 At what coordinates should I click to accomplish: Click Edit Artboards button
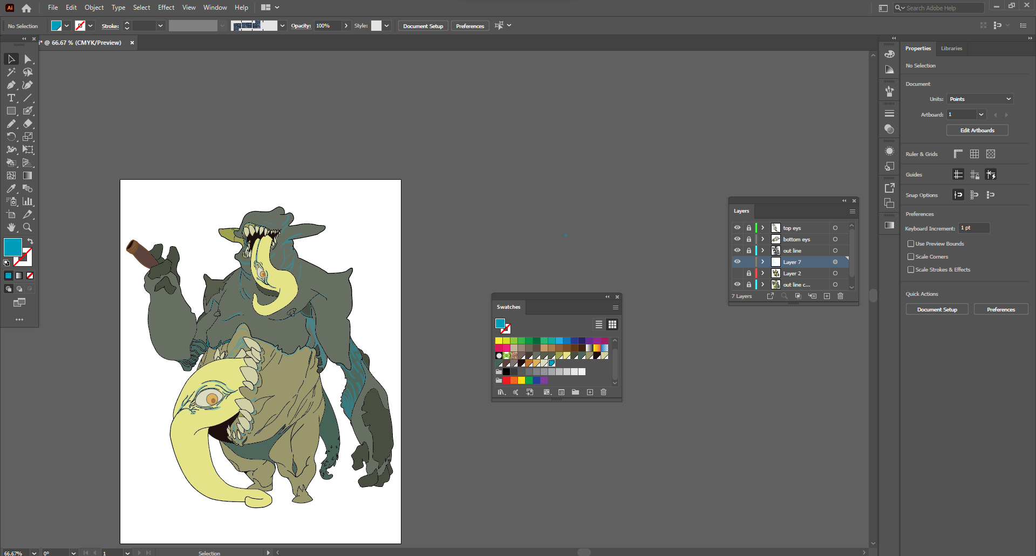tap(977, 130)
